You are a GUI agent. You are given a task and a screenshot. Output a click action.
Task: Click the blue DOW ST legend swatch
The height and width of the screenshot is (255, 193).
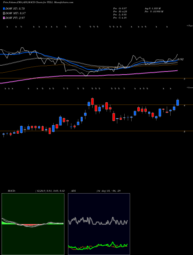(4, 8)
